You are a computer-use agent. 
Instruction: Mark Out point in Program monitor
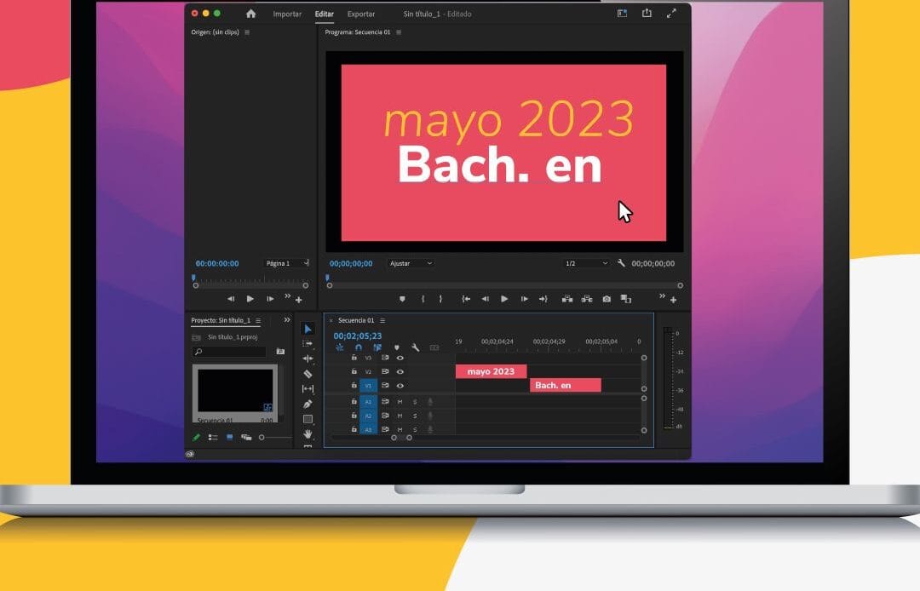pos(440,299)
